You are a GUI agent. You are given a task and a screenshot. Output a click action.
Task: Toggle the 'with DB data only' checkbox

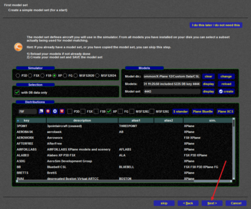tap(17, 93)
